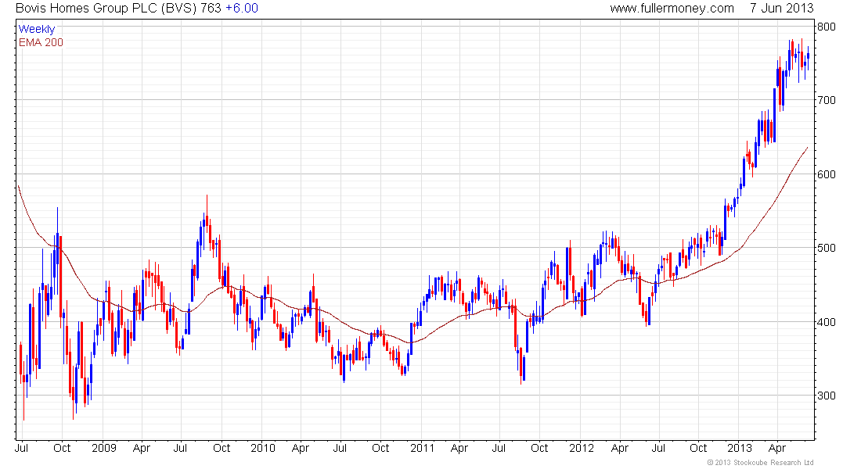Screen dimensions: 861x469
Task: Click the 'Oct' label before 2009
Action: 62,448
